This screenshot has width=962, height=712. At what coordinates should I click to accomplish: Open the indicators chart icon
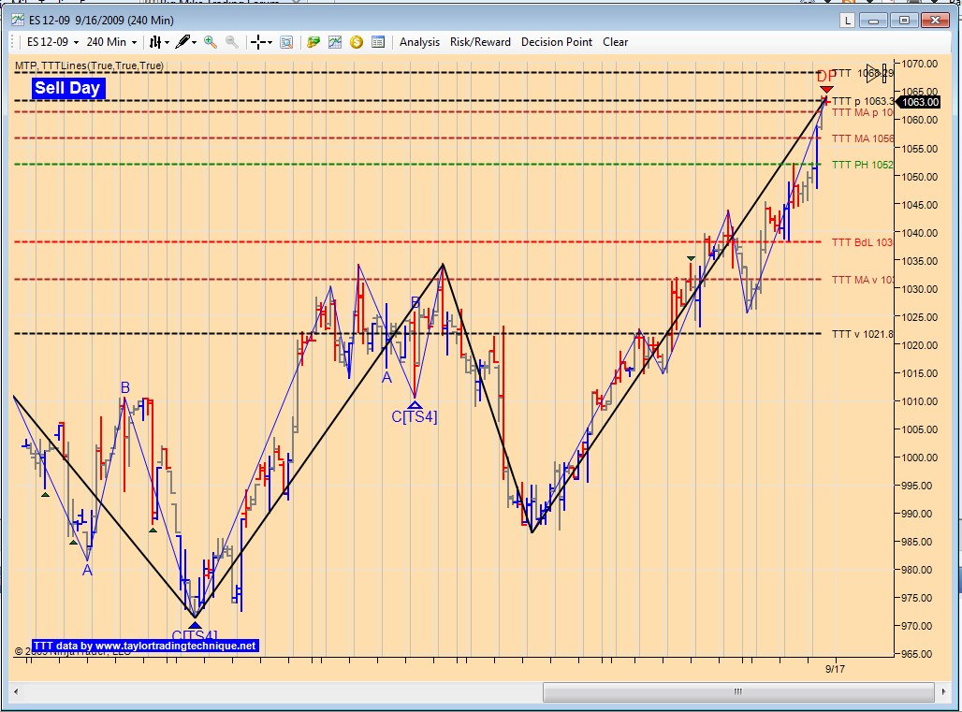point(335,42)
